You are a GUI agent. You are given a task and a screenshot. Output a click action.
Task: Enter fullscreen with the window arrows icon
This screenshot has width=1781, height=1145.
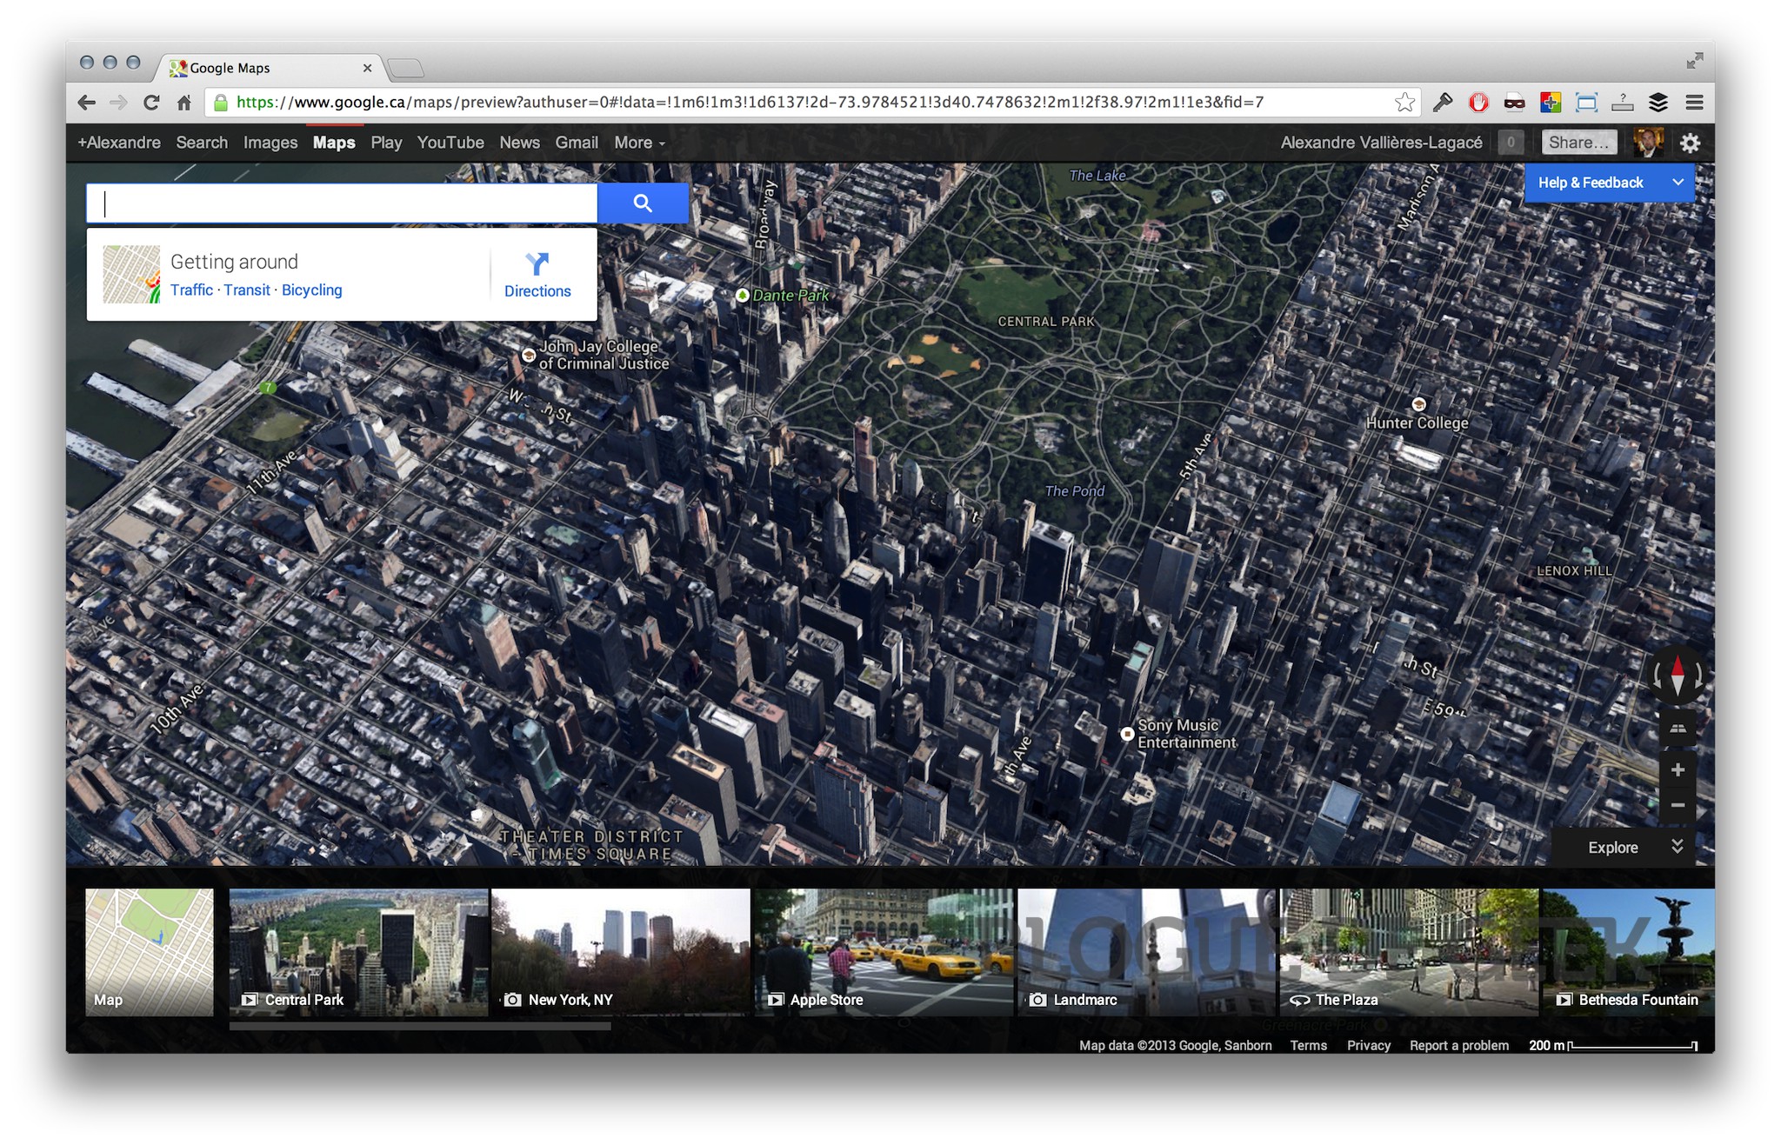click(1694, 60)
